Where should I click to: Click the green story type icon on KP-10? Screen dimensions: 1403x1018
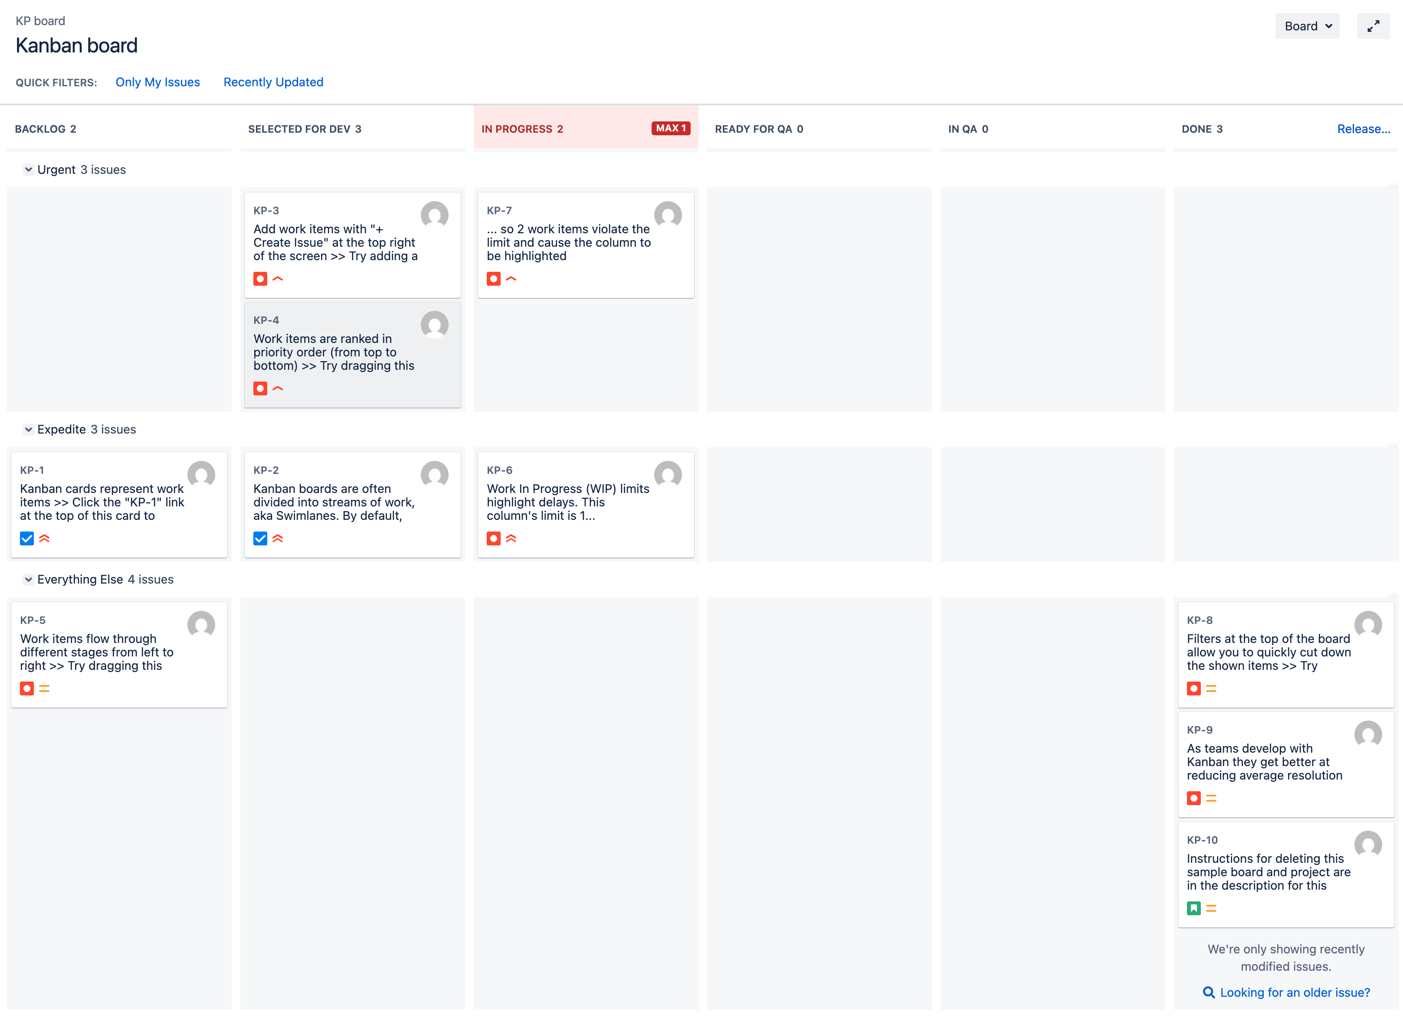1193,908
